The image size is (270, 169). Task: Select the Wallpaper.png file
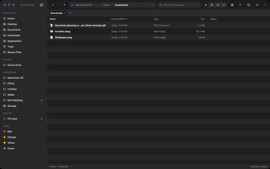click(x=158, y=37)
